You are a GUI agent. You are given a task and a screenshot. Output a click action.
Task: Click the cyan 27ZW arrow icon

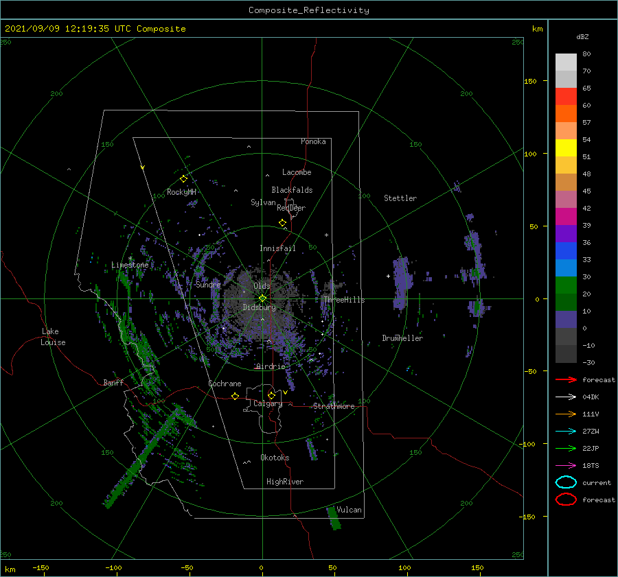click(x=566, y=432)
